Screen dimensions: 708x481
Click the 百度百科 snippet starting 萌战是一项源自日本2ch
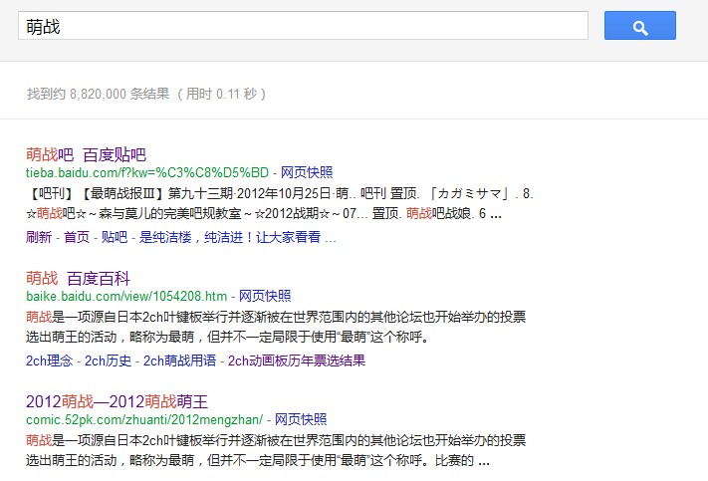coord(276,327)
